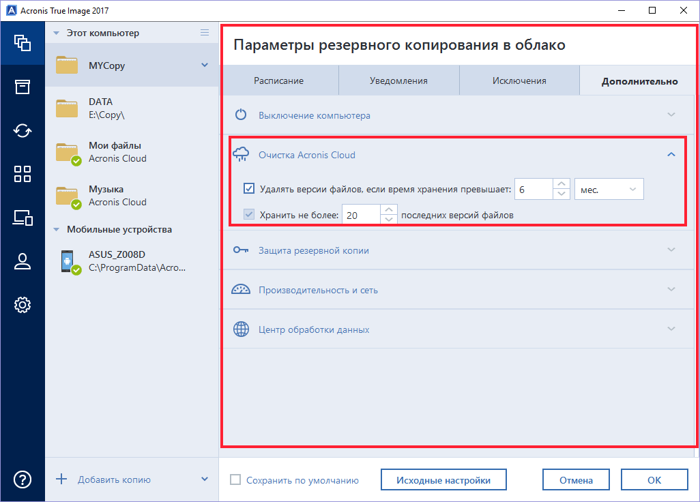Toggle the 'Хранить не более' checkbox
This screenshot has height=502, width=700.
[x=250, y=215]
